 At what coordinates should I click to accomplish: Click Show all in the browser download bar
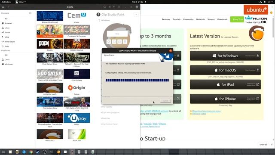pyautogui.click(x=263, y=145)
